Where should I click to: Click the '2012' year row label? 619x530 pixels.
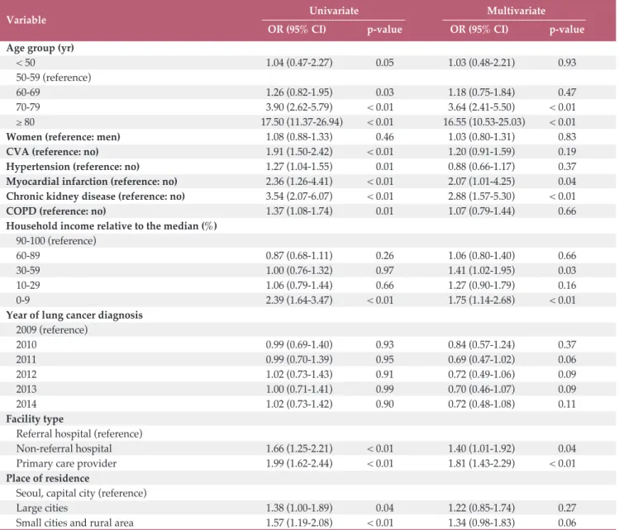(x=26, y=375)
